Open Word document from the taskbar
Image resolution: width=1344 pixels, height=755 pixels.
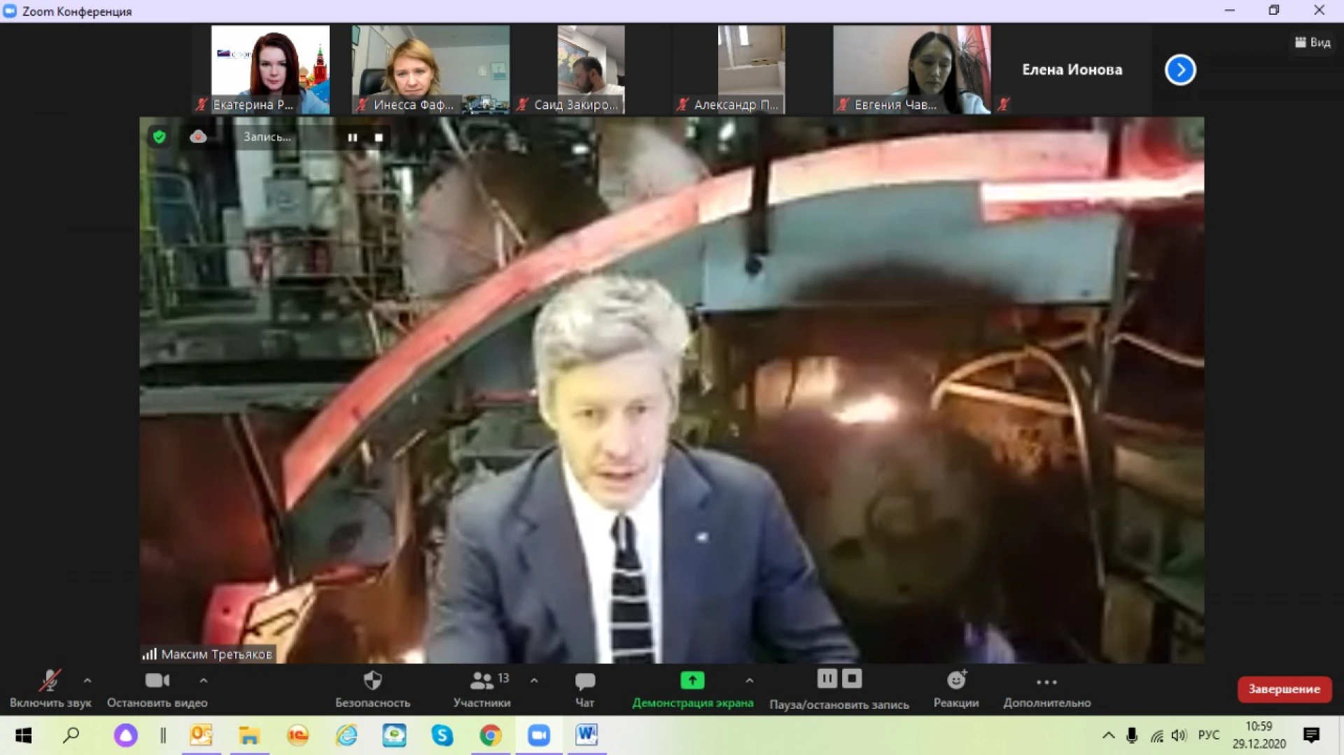coord(587,735)
